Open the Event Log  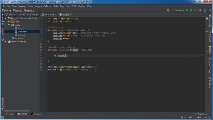coord(201,114)
